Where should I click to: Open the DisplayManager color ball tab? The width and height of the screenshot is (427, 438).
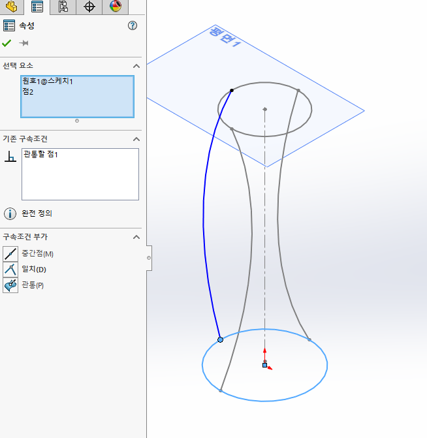point(116,7)
